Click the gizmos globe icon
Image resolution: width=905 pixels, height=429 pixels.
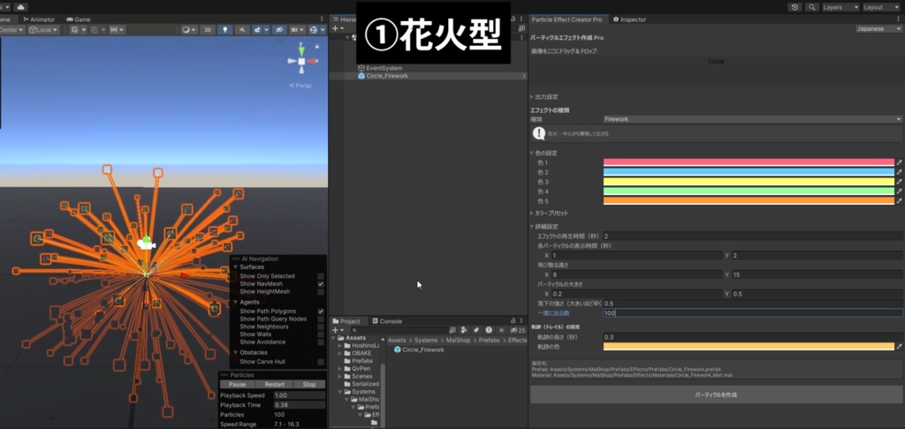[x=316, y=29]
